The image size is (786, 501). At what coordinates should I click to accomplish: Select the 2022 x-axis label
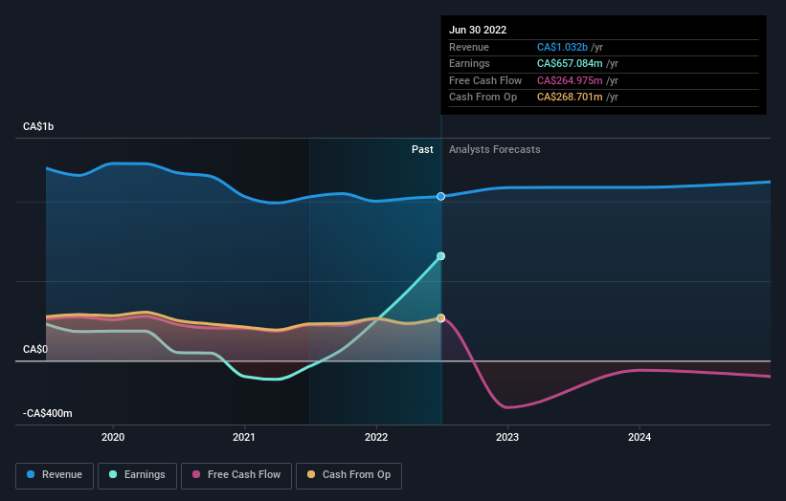(376, 437)
